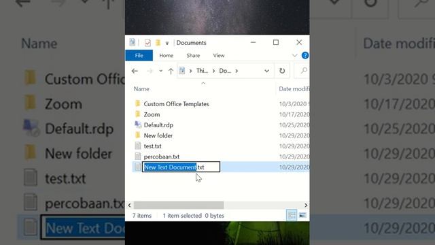
Task: Go back with the Back arrow
Action: pyautogui.click(x=135, y=71)
